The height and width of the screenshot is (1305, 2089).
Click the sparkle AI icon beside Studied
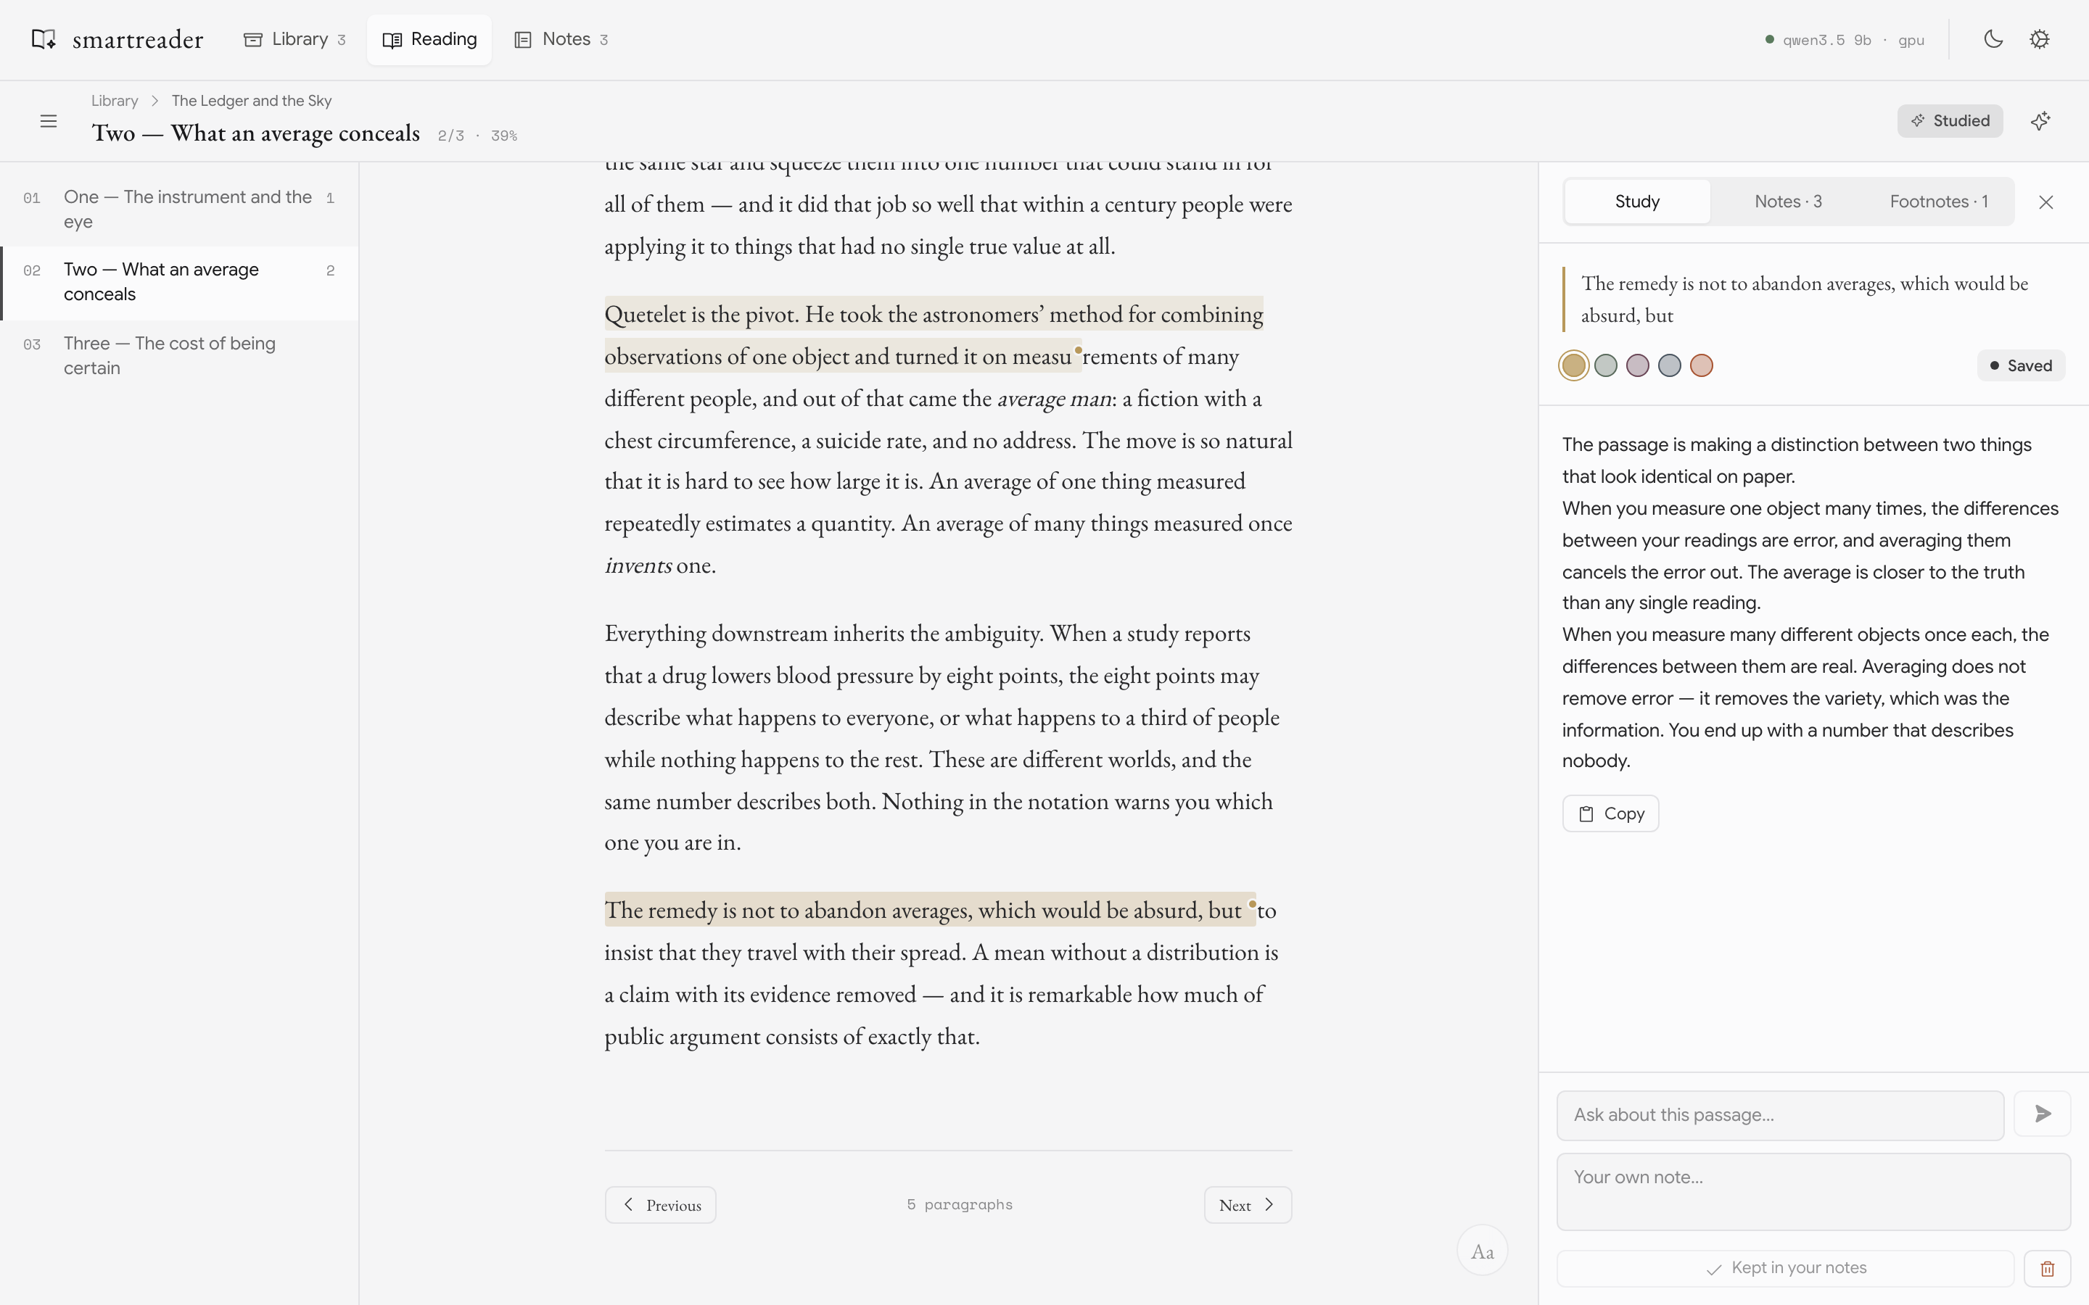coord(2040,121)
